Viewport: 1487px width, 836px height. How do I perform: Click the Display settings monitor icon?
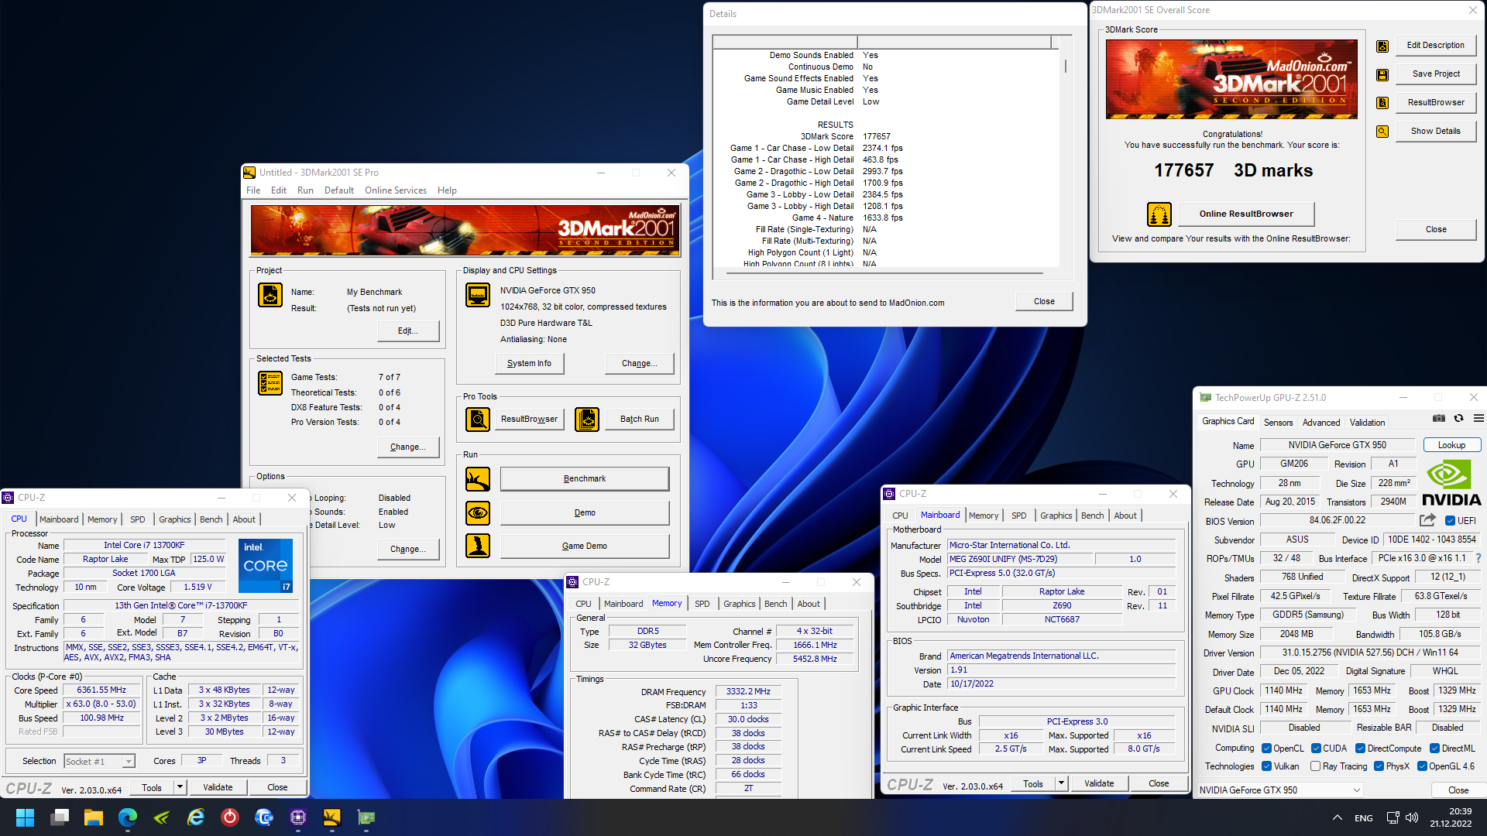coord(478,295)
